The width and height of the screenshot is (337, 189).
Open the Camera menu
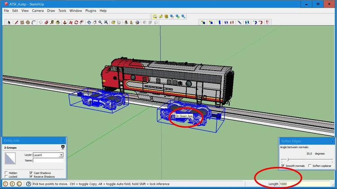click(x=38, y=10)
